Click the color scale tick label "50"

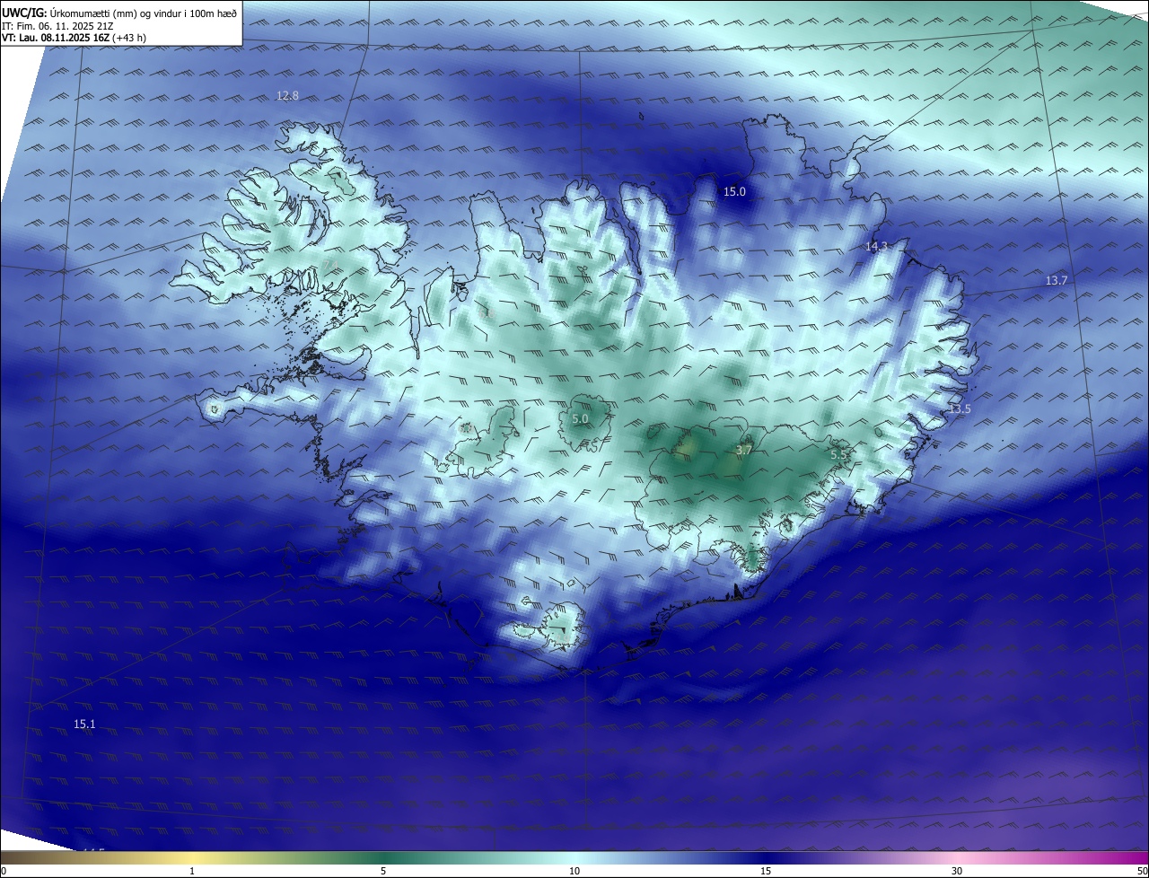click(x=1142, y=871)
